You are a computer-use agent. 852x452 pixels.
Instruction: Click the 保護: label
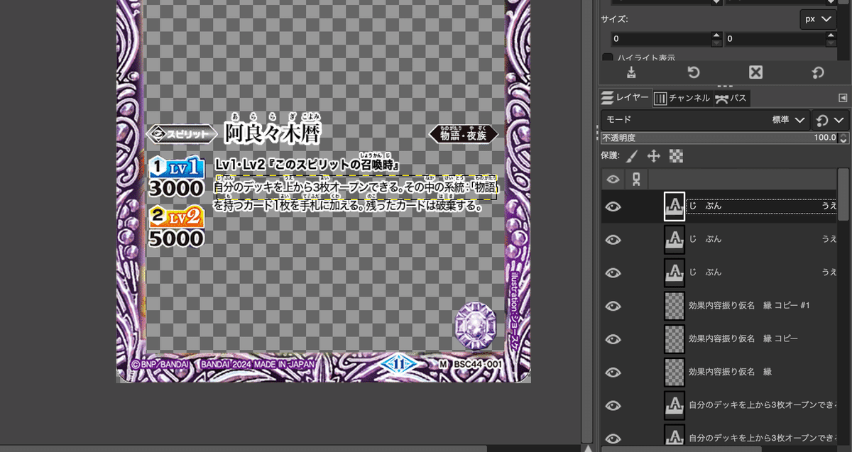[x=611, y=155]
